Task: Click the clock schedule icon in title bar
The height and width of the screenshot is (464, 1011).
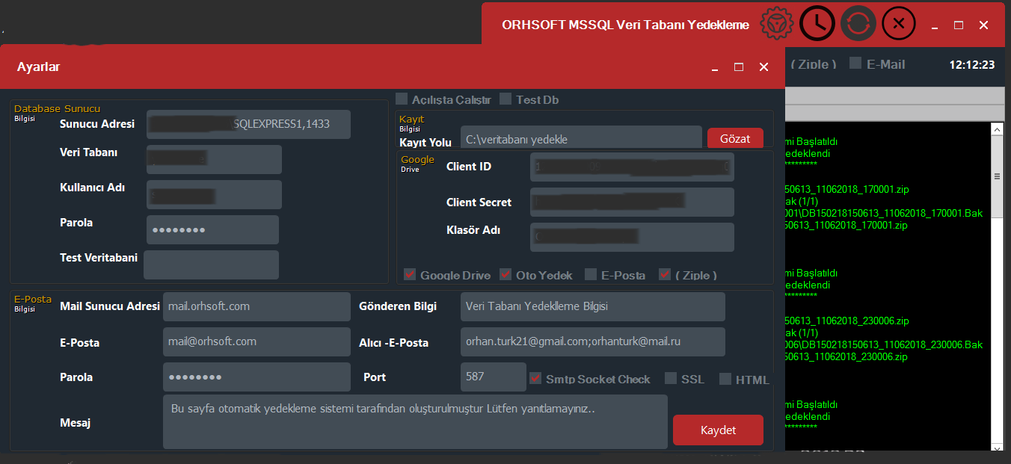Action: pyautogui.click(x=817, y=24)
